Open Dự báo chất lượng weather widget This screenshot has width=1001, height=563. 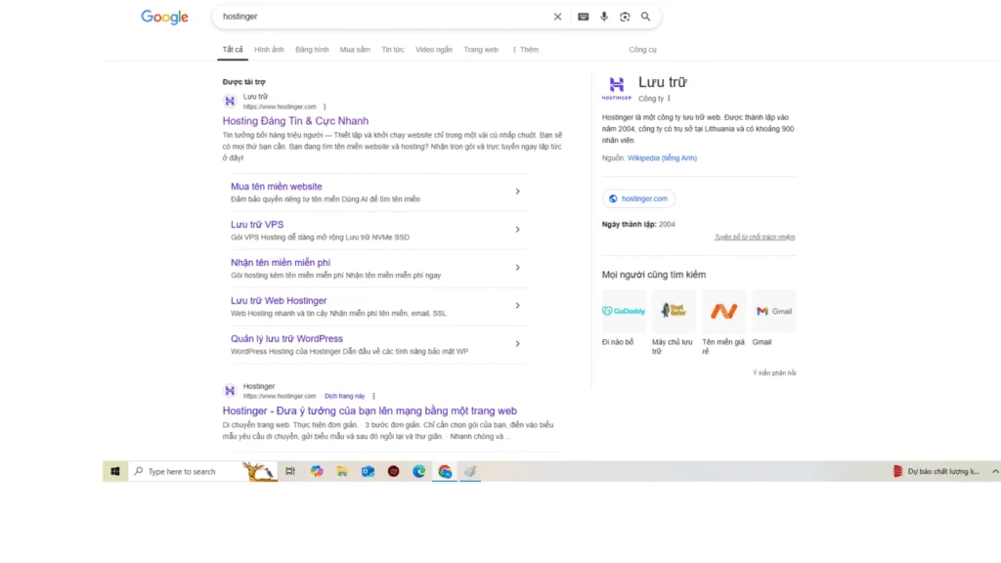point(936,471)
